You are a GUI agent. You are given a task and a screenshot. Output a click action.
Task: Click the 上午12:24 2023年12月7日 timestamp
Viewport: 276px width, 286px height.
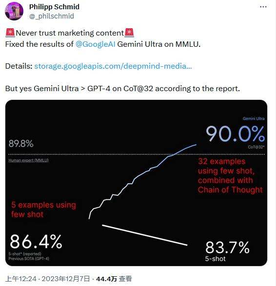click(x=47, y=279)
